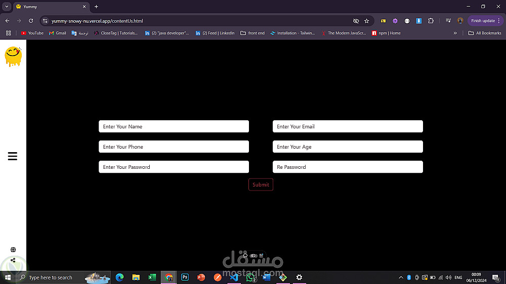Go back in browser history
Viewport: 506px width, 284px height.
(x=7, y=21)
